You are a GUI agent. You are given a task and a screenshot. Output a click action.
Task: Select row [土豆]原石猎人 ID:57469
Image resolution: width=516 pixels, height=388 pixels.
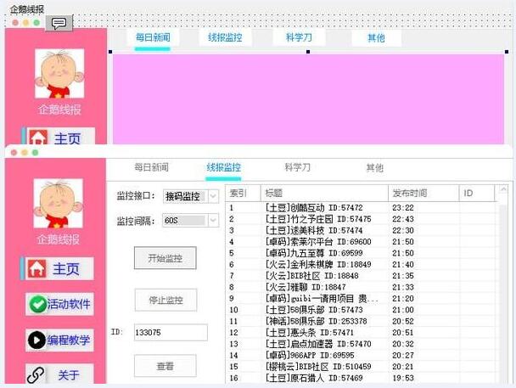click(362, 378)
